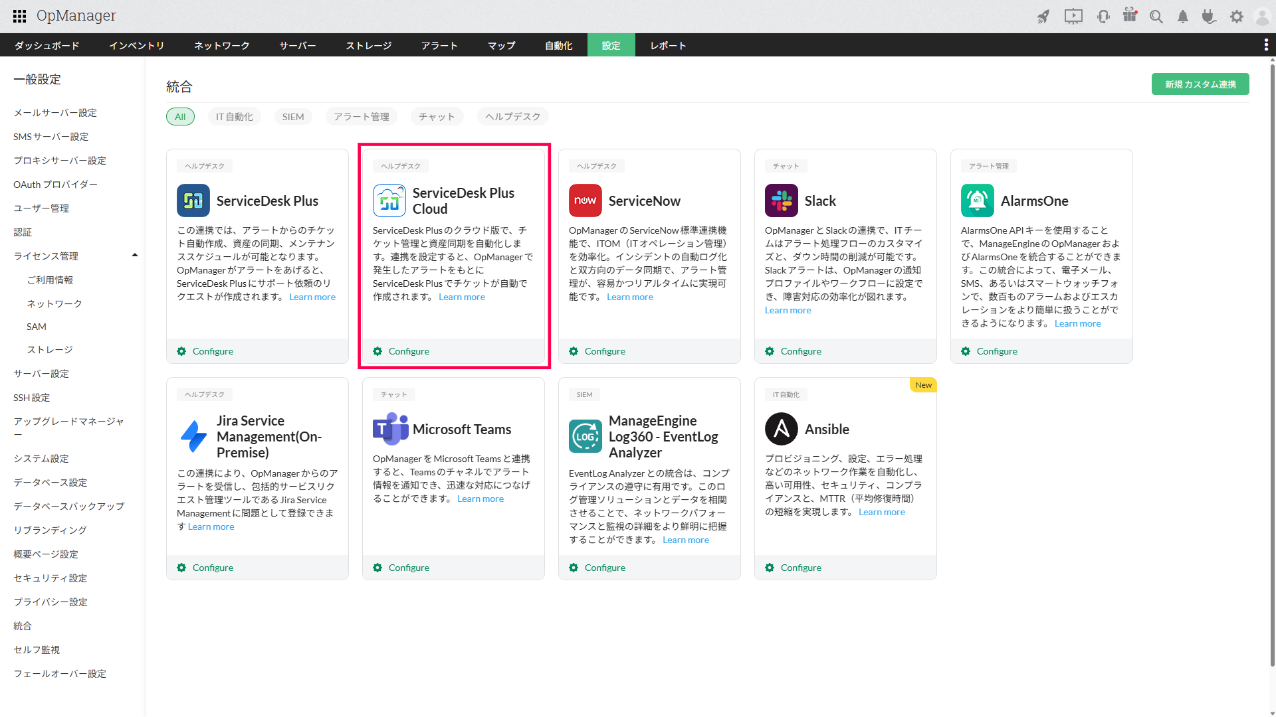Click the search magnifier icon
The height and width of the screenshot is (717, 1276).
(x=1156, y=17)
